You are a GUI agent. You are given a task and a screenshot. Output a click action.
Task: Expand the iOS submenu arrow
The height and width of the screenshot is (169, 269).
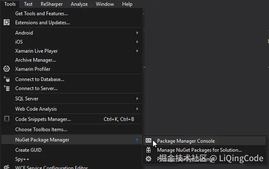click(137, 42)
